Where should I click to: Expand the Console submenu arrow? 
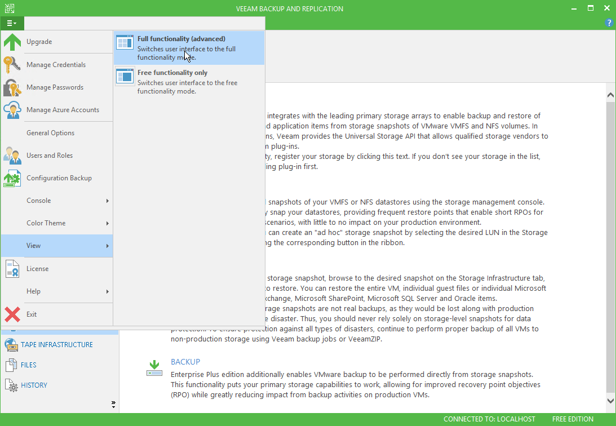click(107, 201)
